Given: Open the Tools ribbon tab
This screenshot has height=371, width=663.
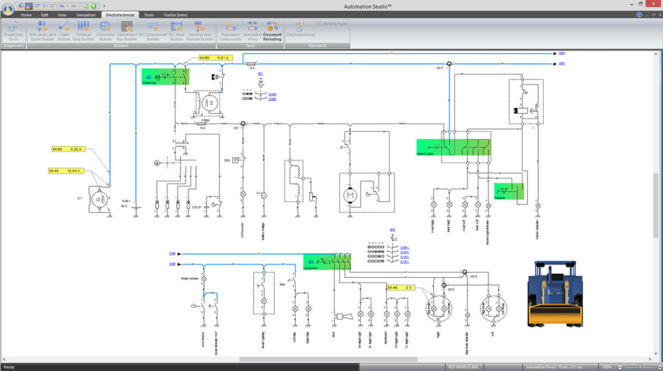Looking at the screenshot, I should tap(149, 15).
